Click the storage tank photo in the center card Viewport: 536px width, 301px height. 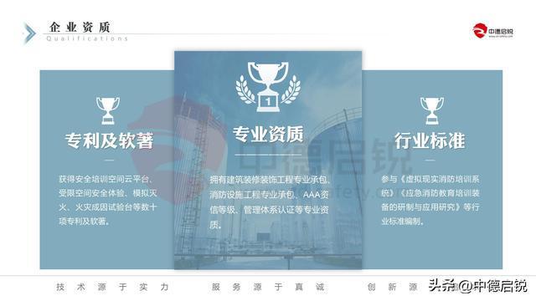(x=268, y=161)
